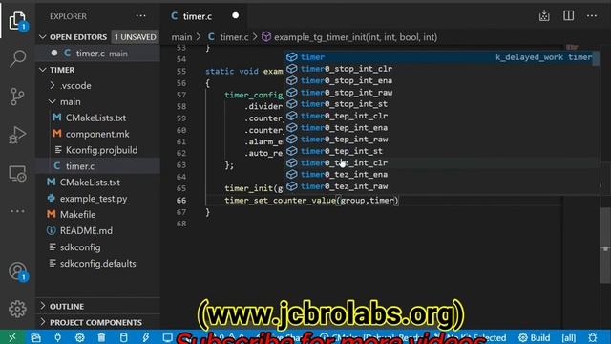This screenshot has height=344, width=611.
Task: Open sdkconfig.defaults file
Action: 97,264
